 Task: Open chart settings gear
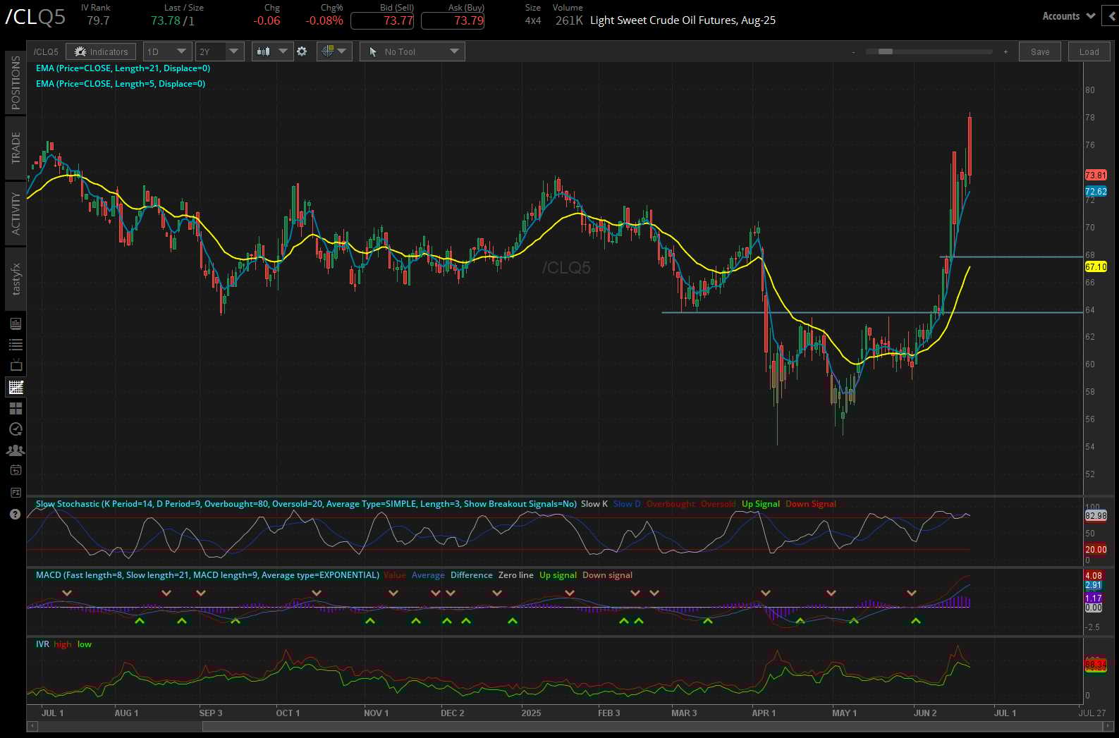click(302, 51)
